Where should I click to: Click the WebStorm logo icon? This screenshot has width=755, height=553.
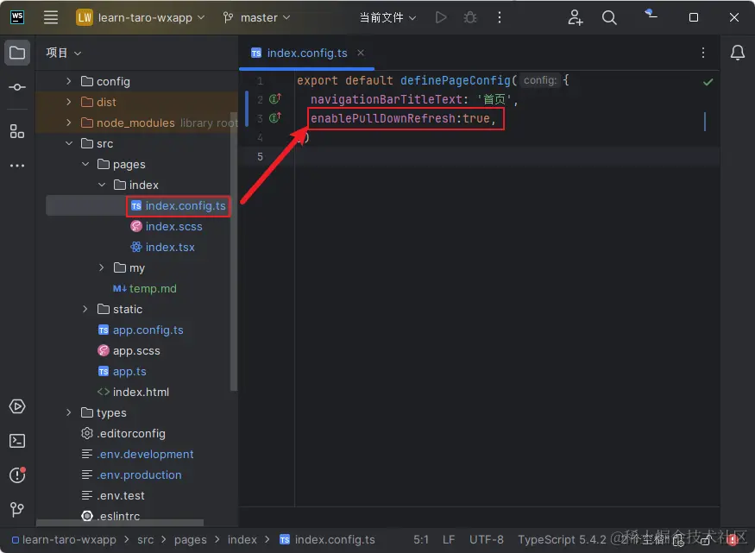(x=17, y=17)
